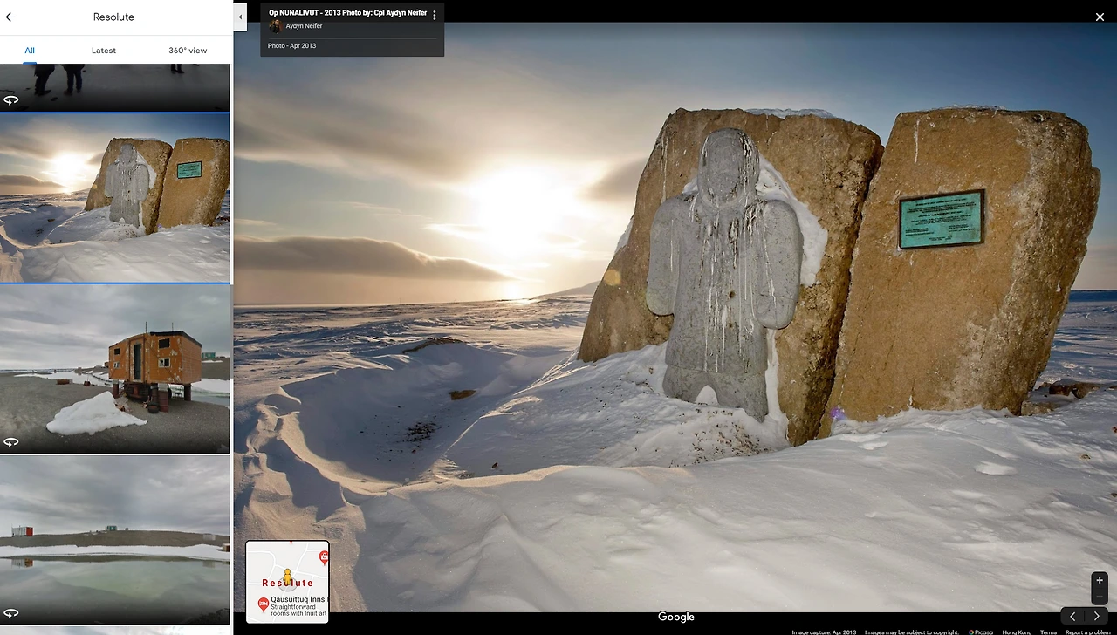
Task: Collapse the side panel with the arrow toggle
Action: [x=240, y=17]
